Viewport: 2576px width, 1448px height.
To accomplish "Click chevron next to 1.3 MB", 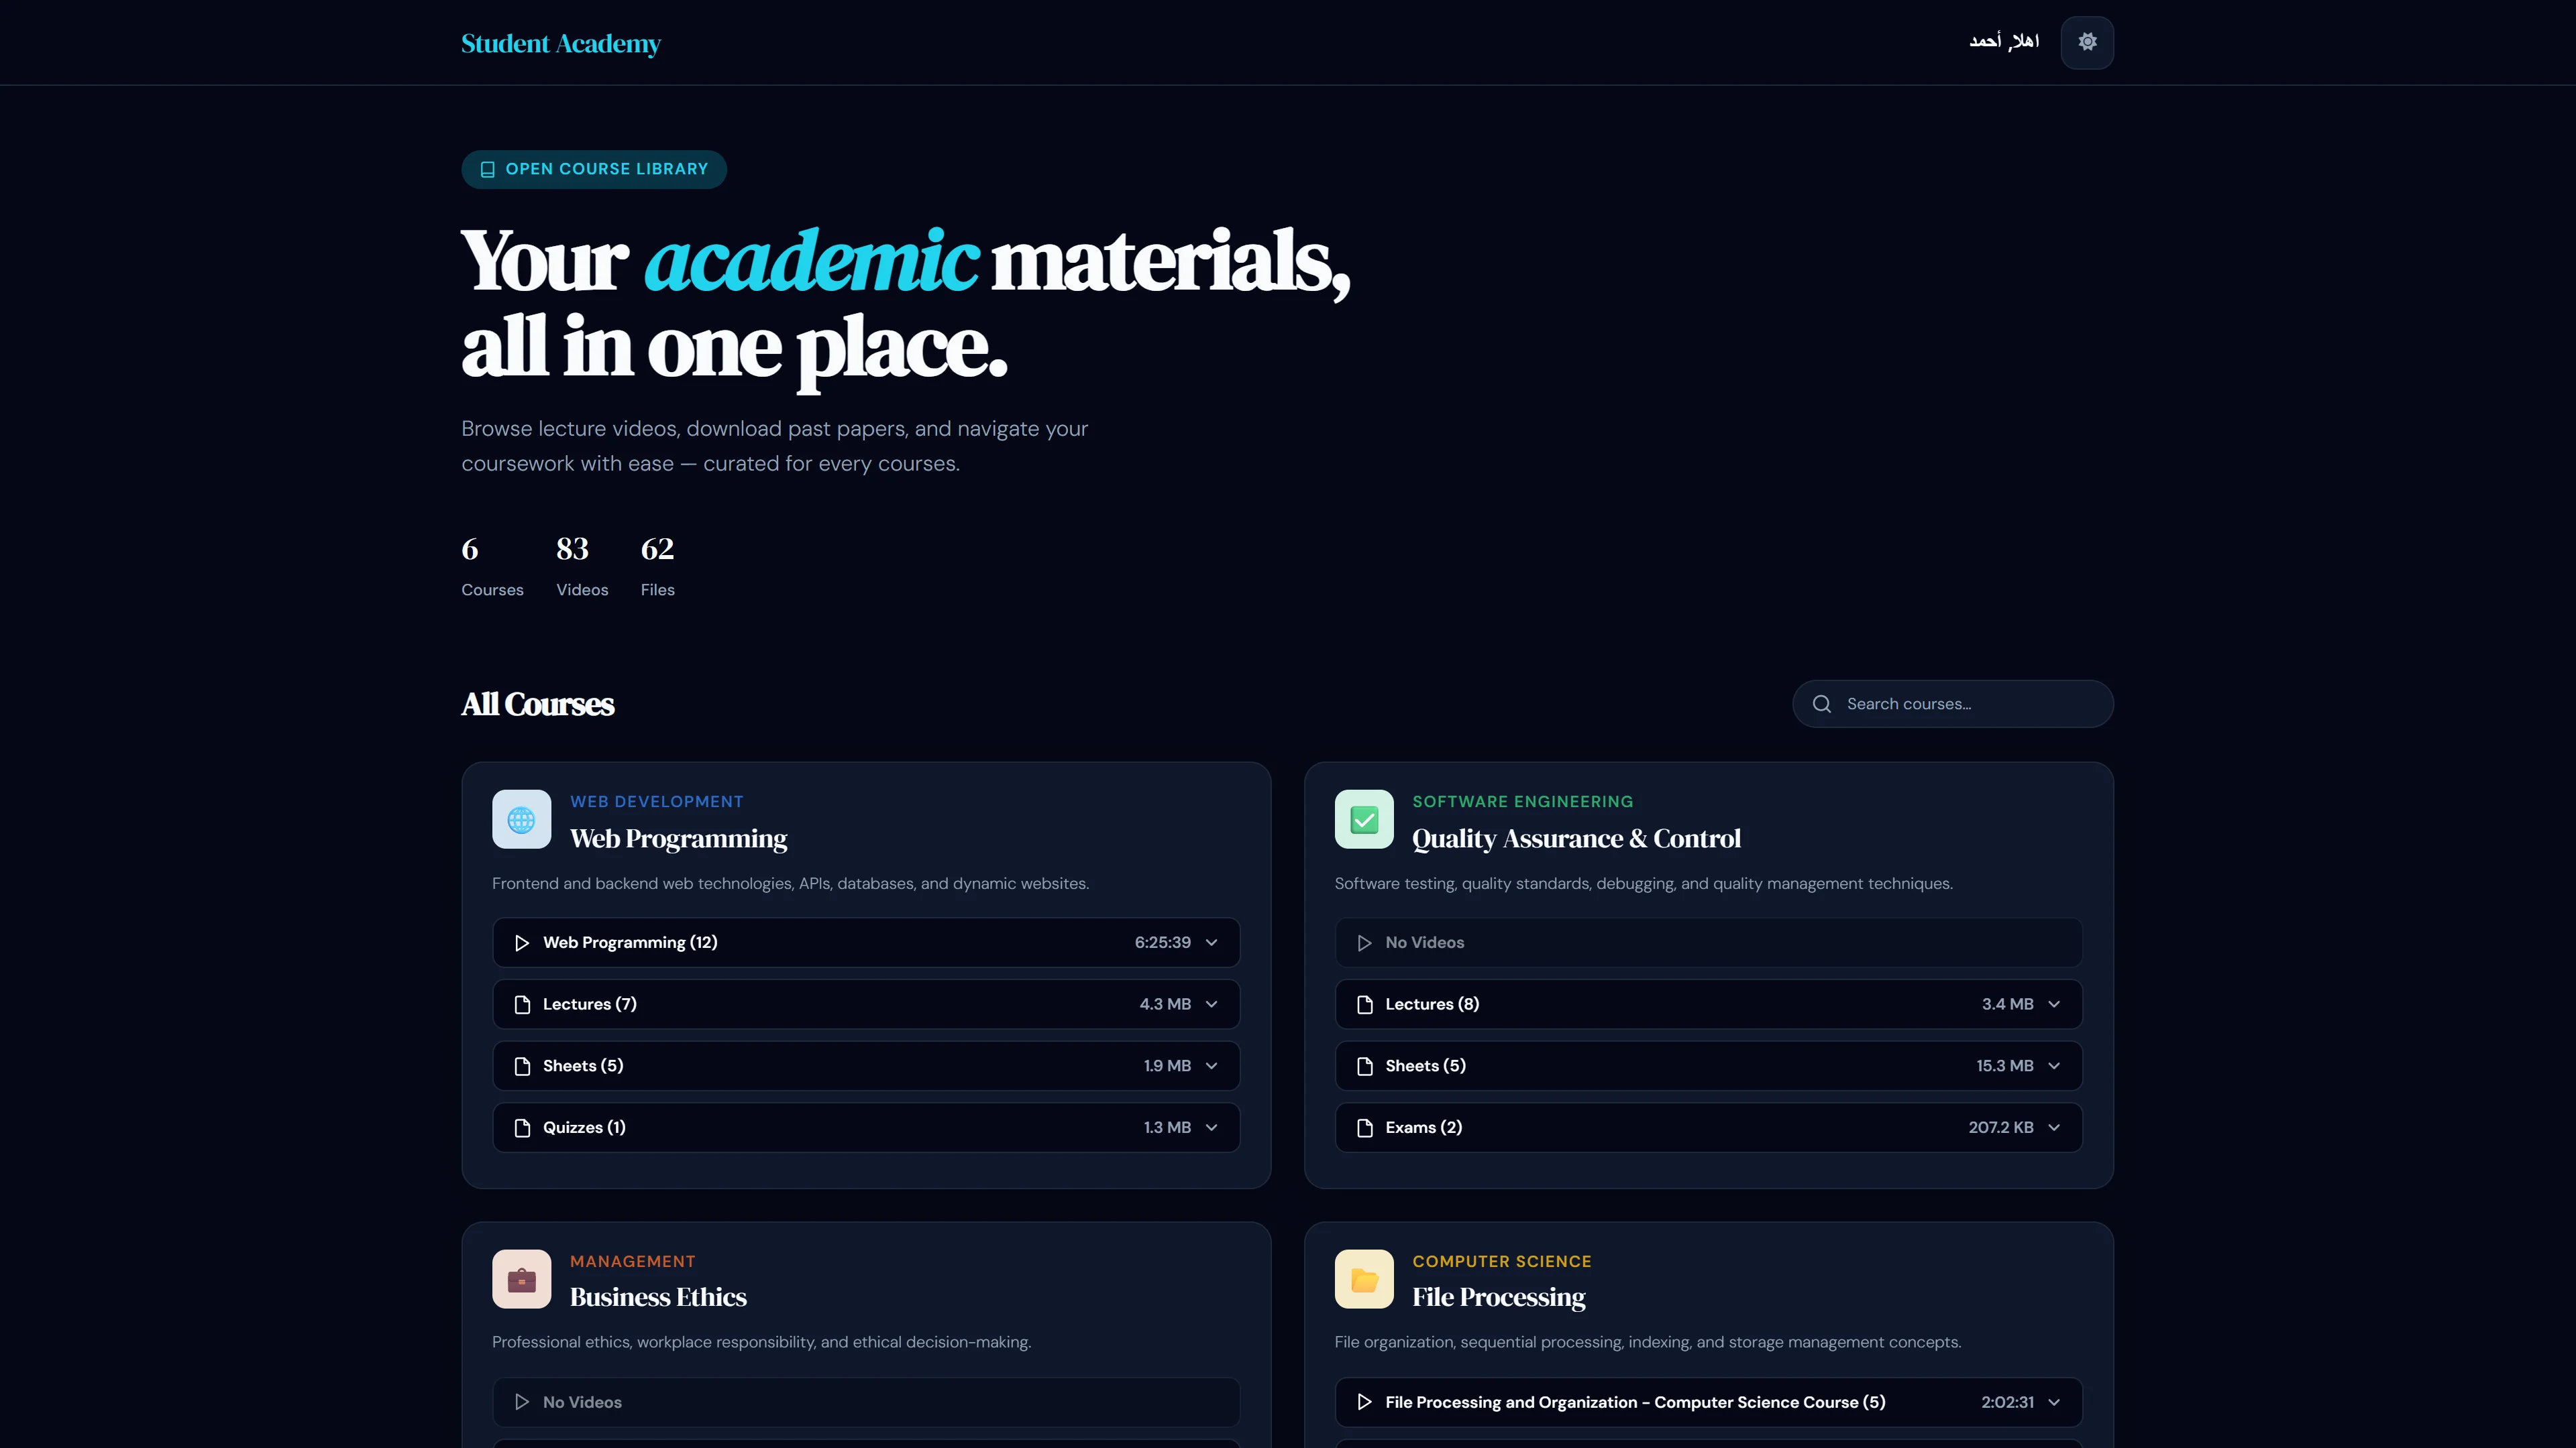I will click(x=1211, y=1127).
